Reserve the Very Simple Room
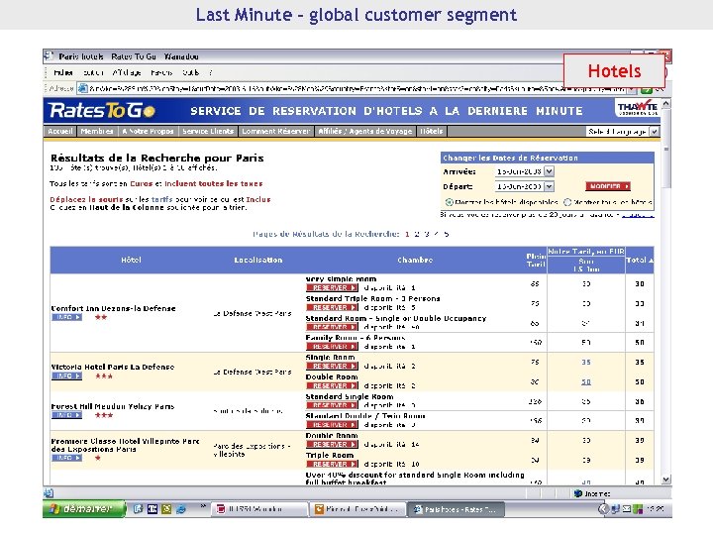 [x=332, y=287]
